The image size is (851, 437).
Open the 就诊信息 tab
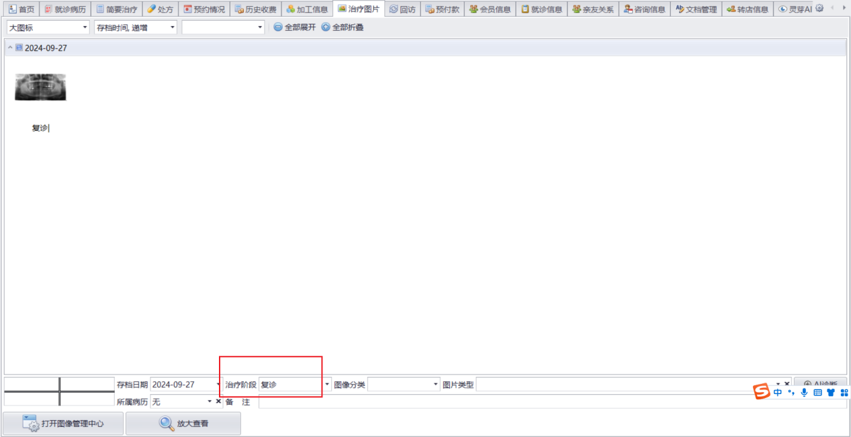[x=541, y=9]
